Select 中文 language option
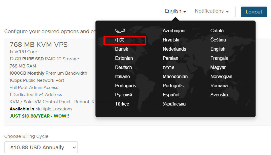271x155 pixels. pos(120,40)
